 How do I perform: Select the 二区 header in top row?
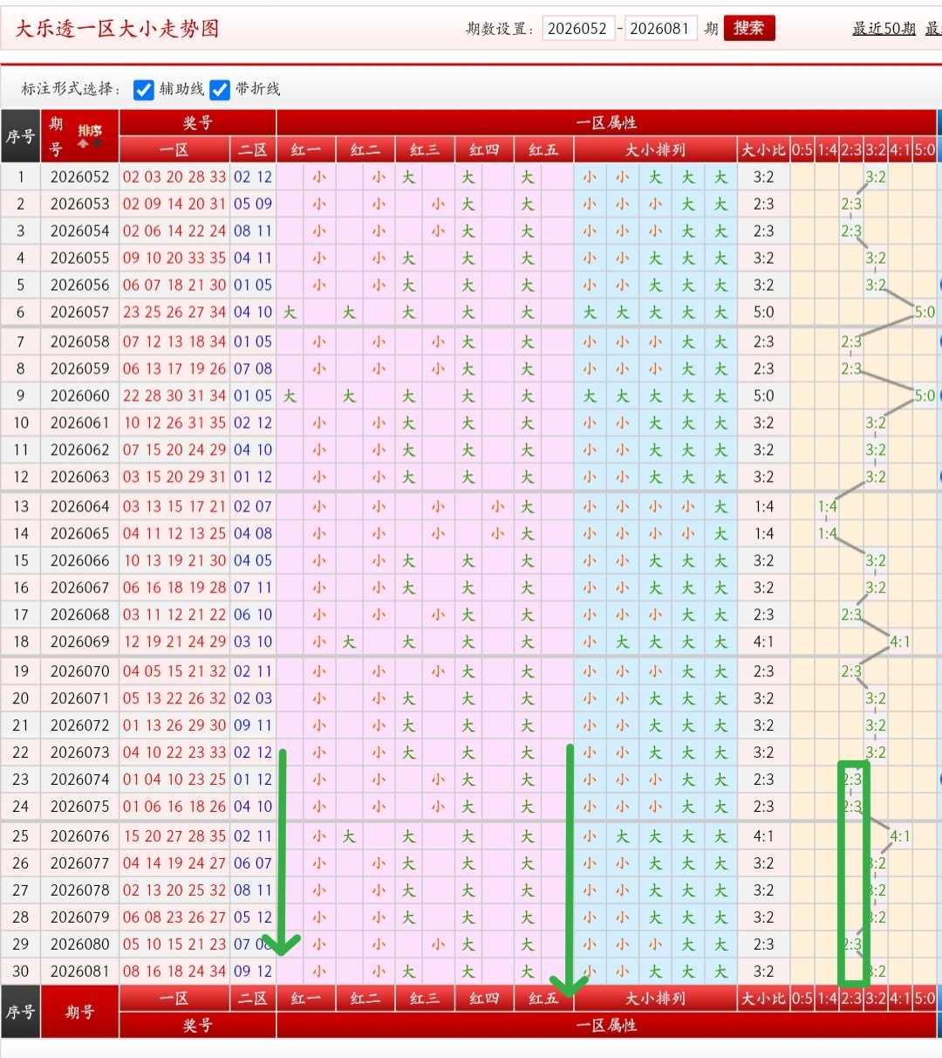[253, 149]
